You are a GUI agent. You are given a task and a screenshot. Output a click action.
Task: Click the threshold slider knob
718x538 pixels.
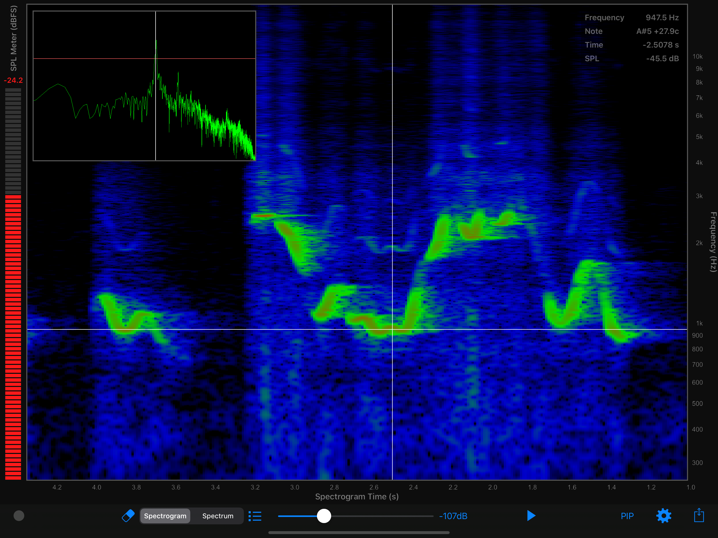(324, 516)
